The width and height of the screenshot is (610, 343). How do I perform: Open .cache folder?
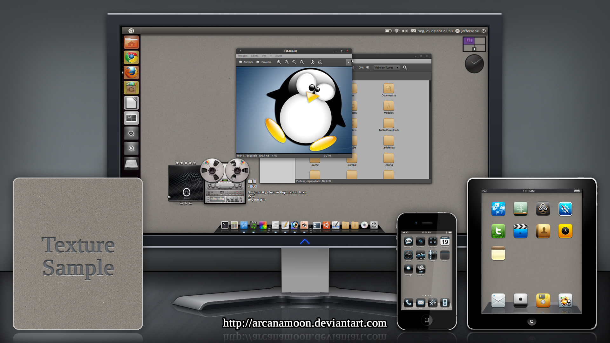[315, 162]
